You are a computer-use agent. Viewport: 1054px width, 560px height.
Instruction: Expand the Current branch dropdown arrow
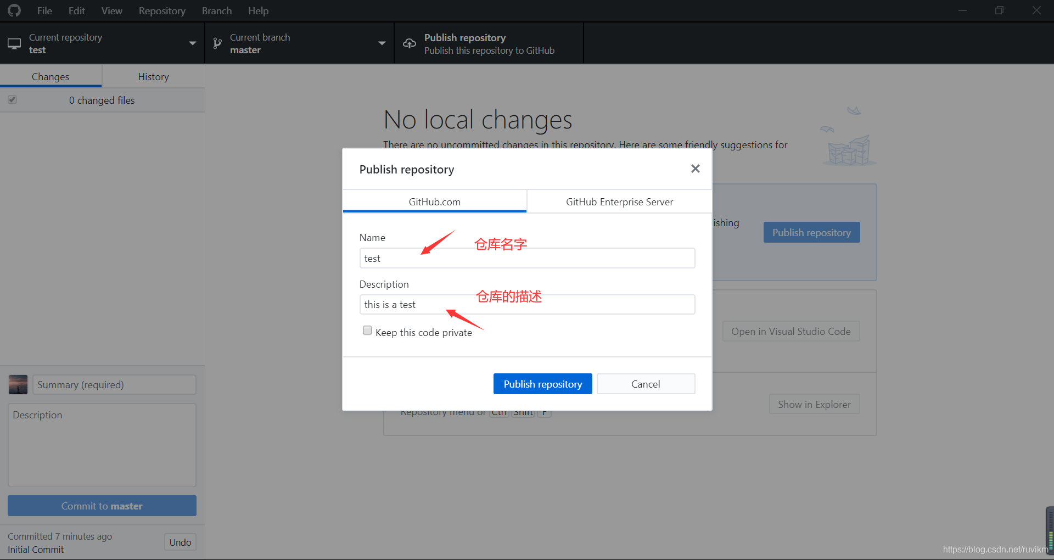click(382, 43)
